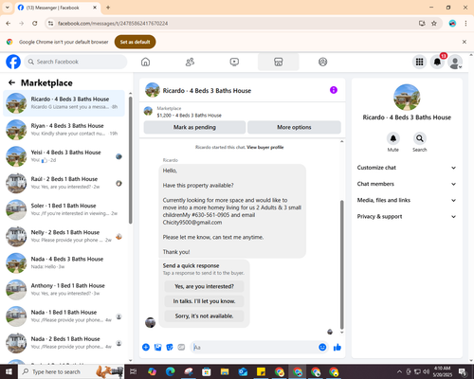The height and width of the screenshot is (379, 474).
Task: Send quick response In talks. I'll let you know.
Action: pos(204,301)
